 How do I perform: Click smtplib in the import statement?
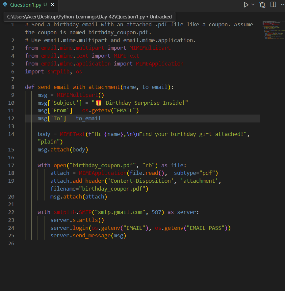click(x=59, y=71)
